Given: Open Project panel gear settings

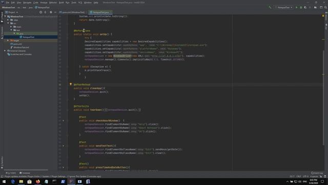Looking at the screenshot, I should [x=51, y=12].
